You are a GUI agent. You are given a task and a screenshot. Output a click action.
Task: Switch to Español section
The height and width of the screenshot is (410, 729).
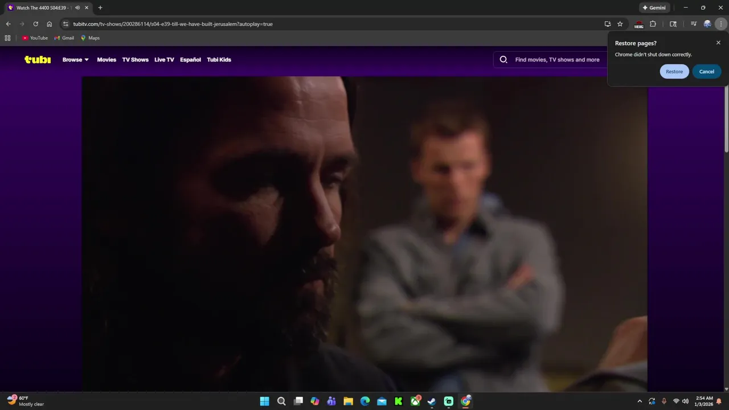click(190, 59)
